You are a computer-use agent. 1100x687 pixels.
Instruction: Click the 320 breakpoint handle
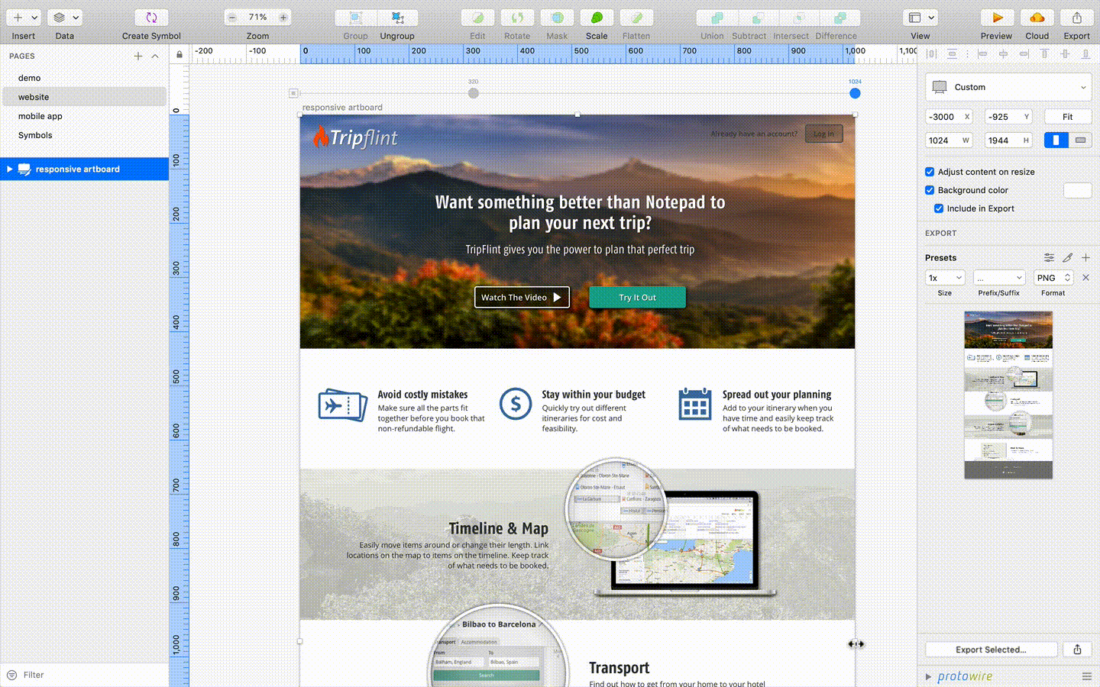tap(474, 93)
